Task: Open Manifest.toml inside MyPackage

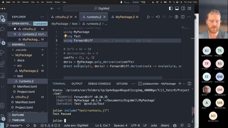Action: click(x=27, y=86)
